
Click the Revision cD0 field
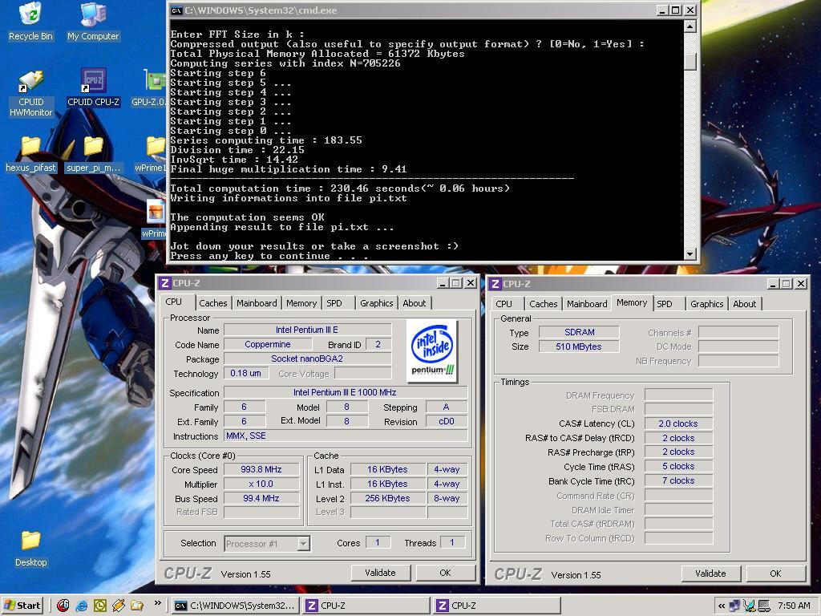pyautogui.click(x=446, y=421)
